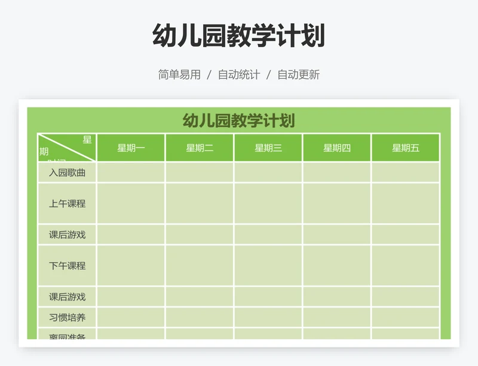Click the 上午课程 cell under 星期三
Image resolution: width=478 pixels, height=366 pixels.
point(268,204)
